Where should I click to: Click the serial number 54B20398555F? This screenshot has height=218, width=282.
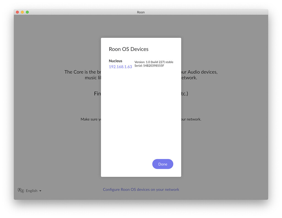point(154,66)
